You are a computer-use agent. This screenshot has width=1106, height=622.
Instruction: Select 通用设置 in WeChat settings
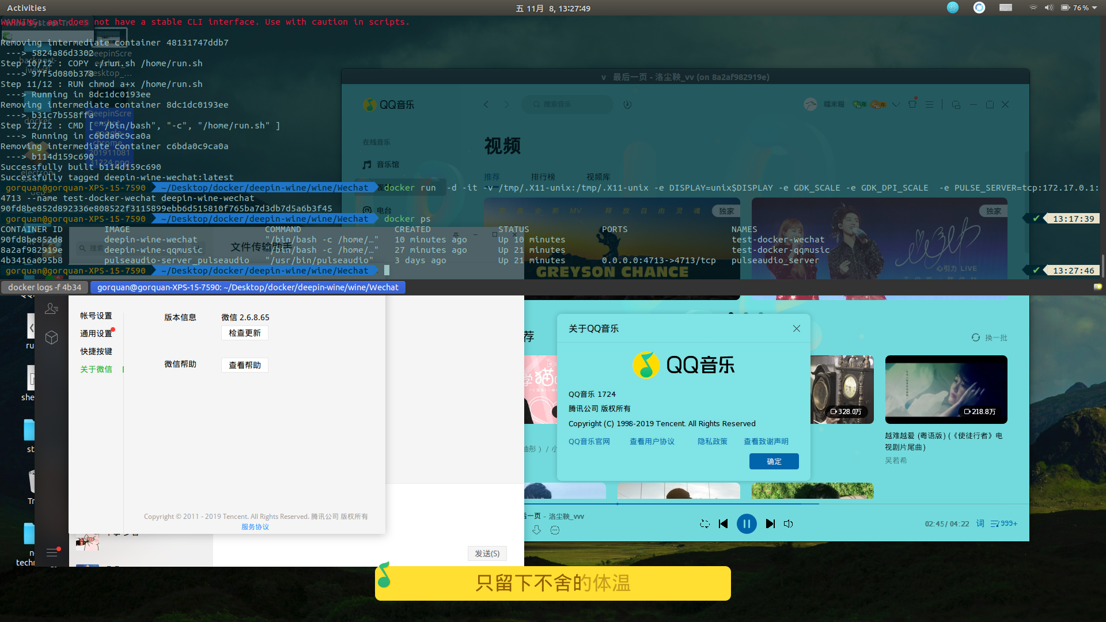[x=96, y=333]
